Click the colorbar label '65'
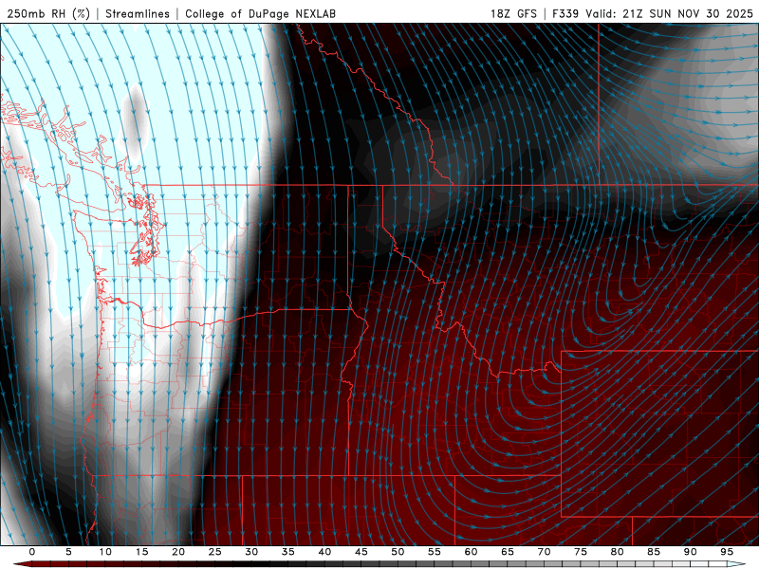759x569 pixels. [x=508, y=552]
